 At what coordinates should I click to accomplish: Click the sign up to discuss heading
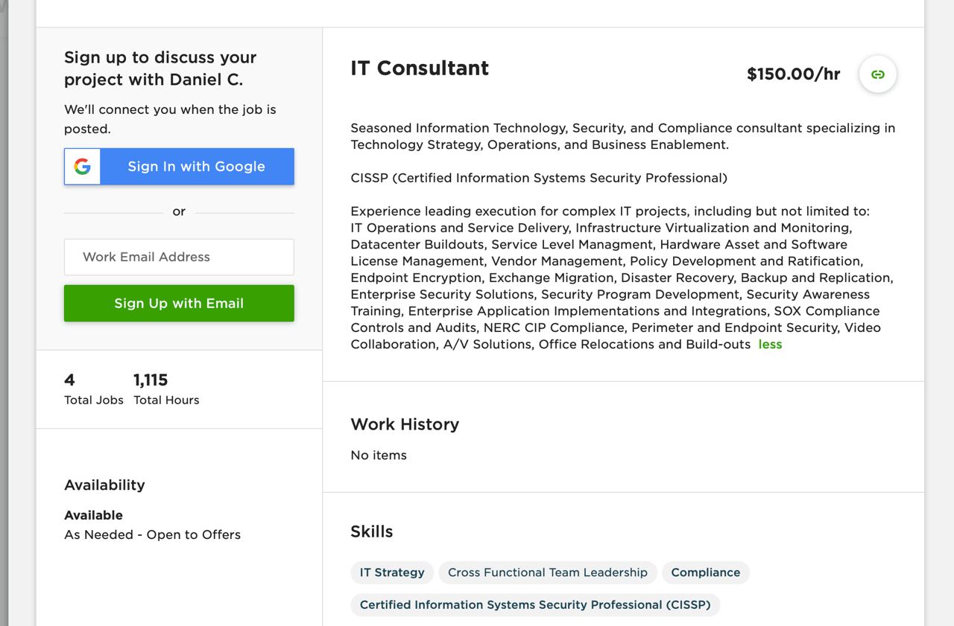pos(160,68)
